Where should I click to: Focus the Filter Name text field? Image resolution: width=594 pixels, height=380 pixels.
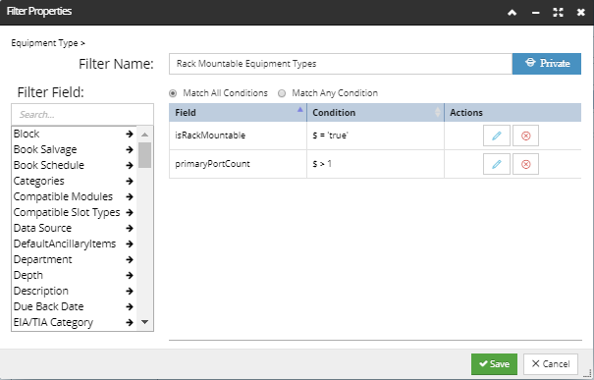(x=341, y=64)
